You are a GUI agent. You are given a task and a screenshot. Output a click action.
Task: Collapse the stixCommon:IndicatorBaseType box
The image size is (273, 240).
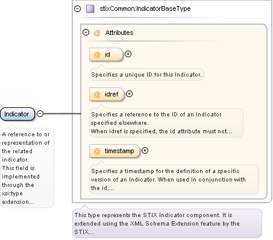[x=77, y=9]
